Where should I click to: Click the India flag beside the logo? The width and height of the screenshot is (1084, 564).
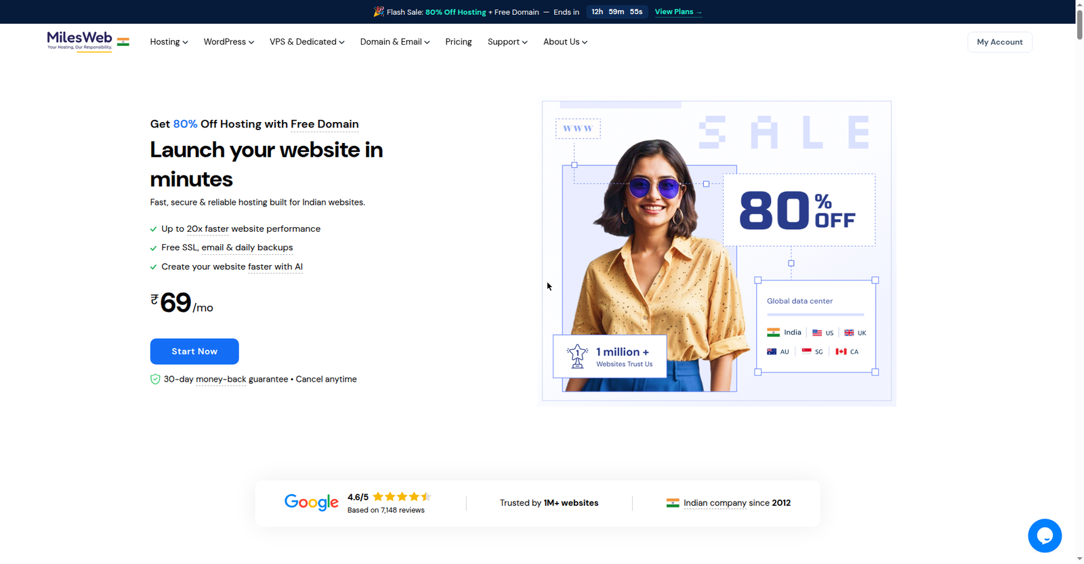point(123,42)
